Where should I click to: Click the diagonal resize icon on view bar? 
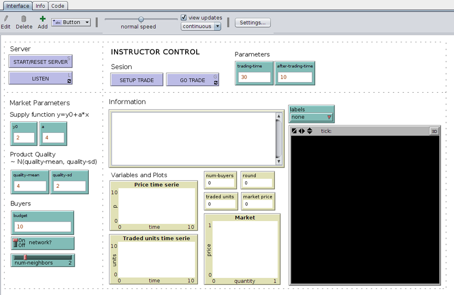point(294,131)
